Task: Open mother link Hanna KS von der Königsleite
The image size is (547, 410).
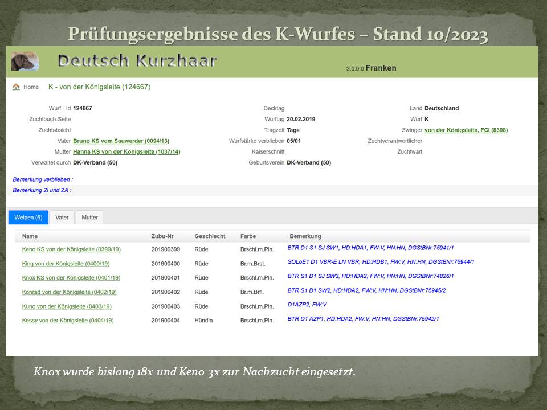Action: pos(126,151)
